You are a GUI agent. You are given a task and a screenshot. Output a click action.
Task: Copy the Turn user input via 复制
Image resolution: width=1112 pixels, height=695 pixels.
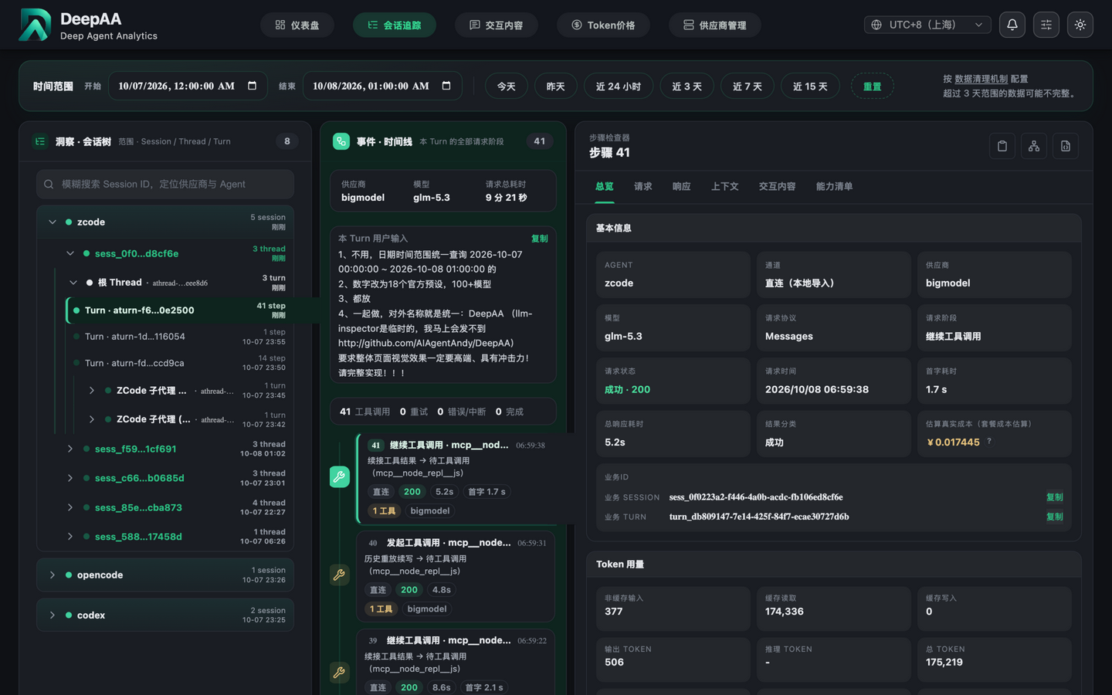[x=539, y=239]
